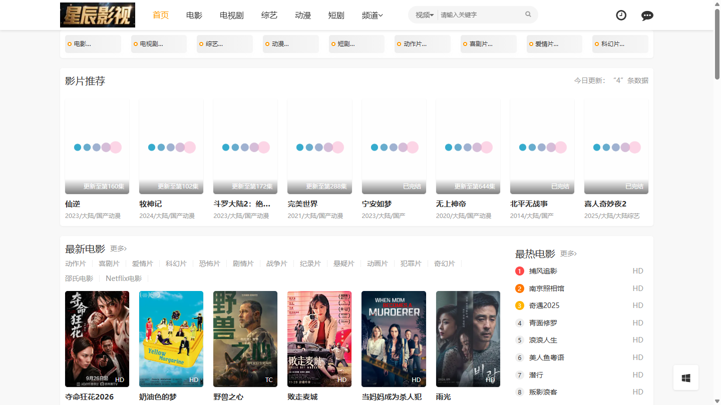Screen dimensions: 721x405
Task: Open the 喜剧片 quick category button
Action: pos(489,44)
